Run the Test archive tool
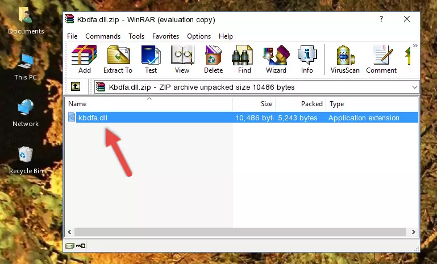 pos(151,59)
